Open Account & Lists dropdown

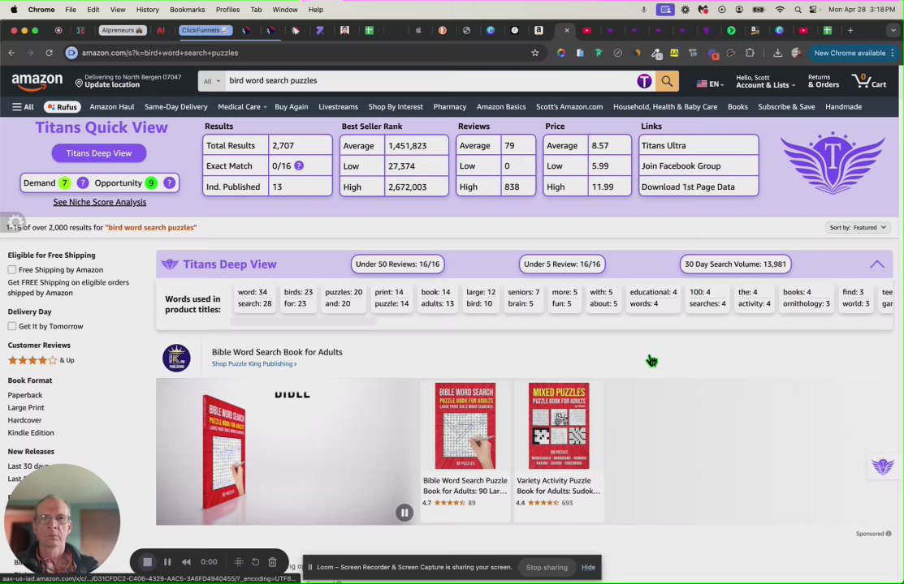coord(765,81)
